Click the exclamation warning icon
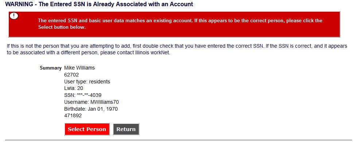356x142 pixels. click(14, 16)
